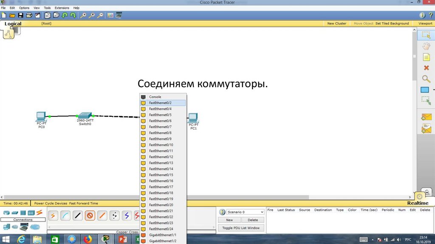The width and height of the screenshot is (435, 244).
Task: Open the custom devices dialog icon
Action: [x=119, y=16]
